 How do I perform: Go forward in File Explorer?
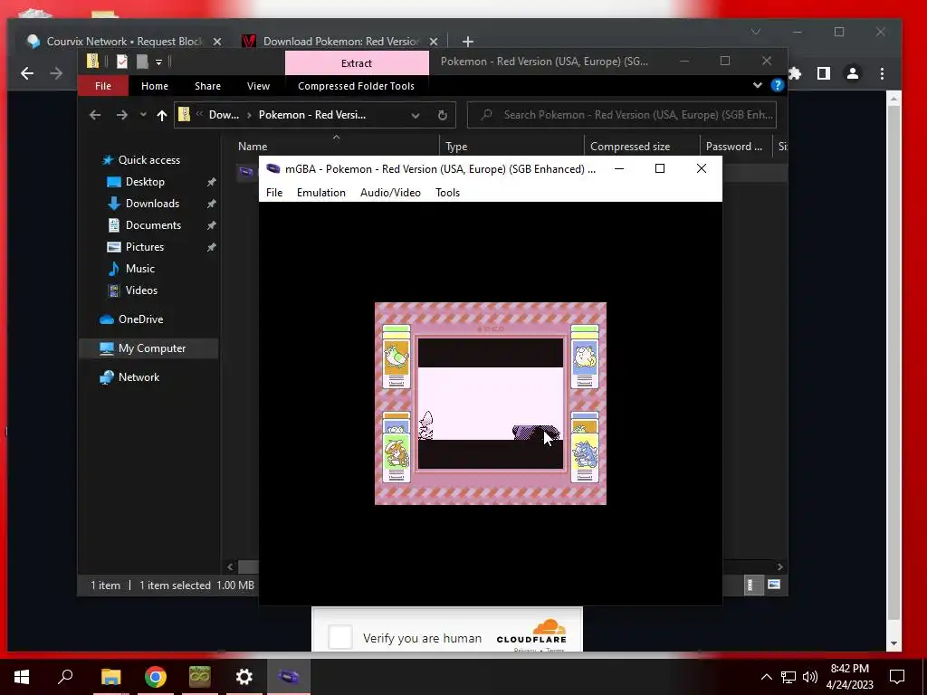tap(122, 115)
